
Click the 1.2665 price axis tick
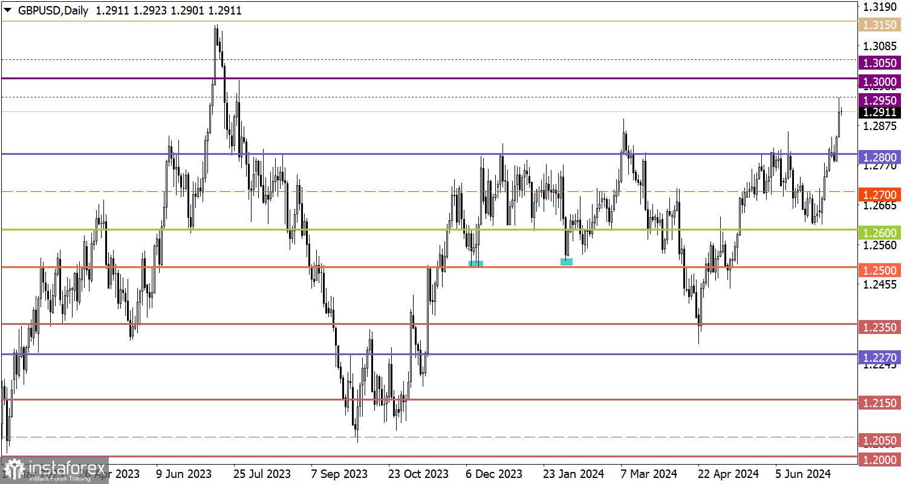point(880,206)
